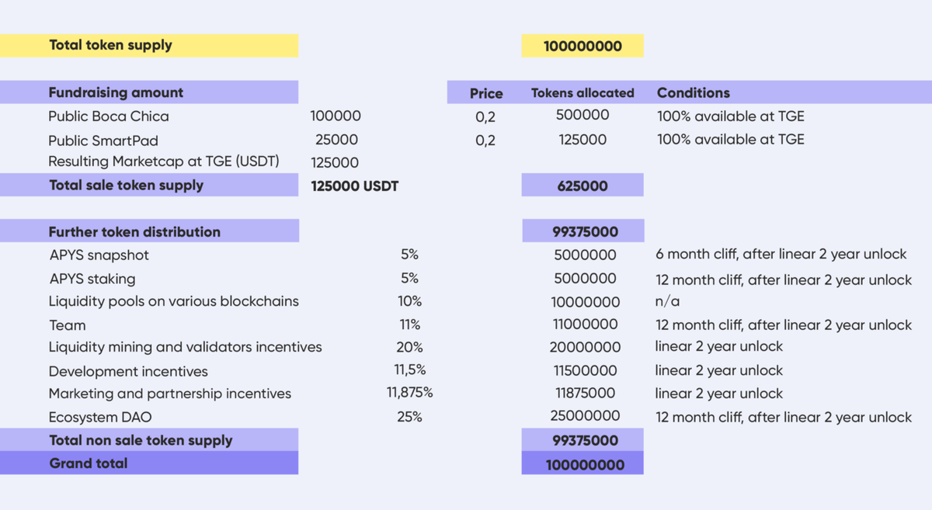This screenshot has width=932, height=510.
Task: Click the 125000 USDT total sale value
Action: click(355, 186)
